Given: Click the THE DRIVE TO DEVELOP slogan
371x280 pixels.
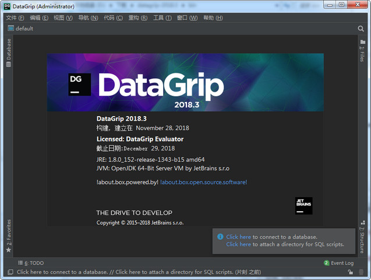Looking at the screenshot, I should (135, 213).
